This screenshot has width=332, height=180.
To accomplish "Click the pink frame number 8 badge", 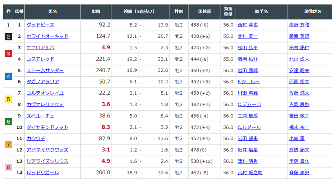I will pyautogui.click(x=8, y=167).
